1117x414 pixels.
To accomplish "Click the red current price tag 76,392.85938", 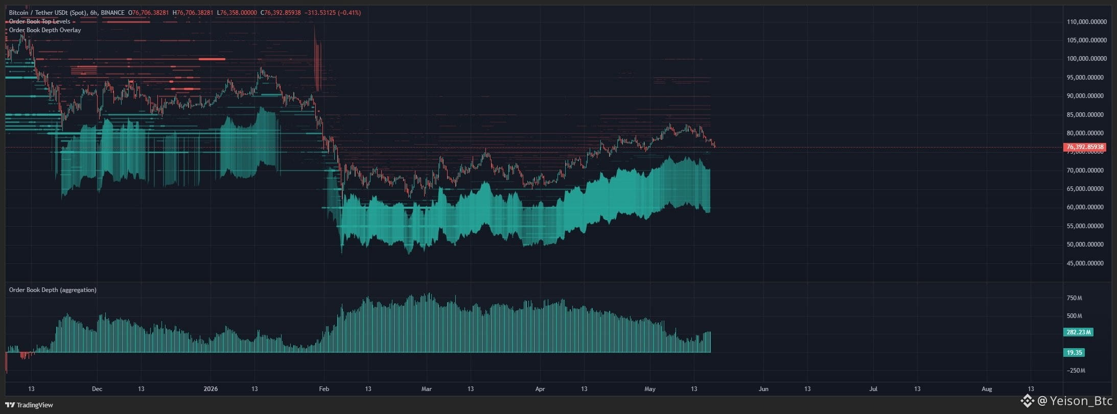I will [1084, 147].
